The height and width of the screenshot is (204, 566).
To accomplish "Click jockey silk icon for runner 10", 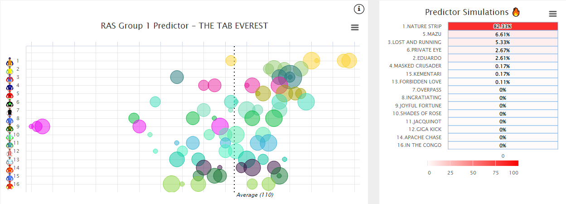I will point(10,135).
